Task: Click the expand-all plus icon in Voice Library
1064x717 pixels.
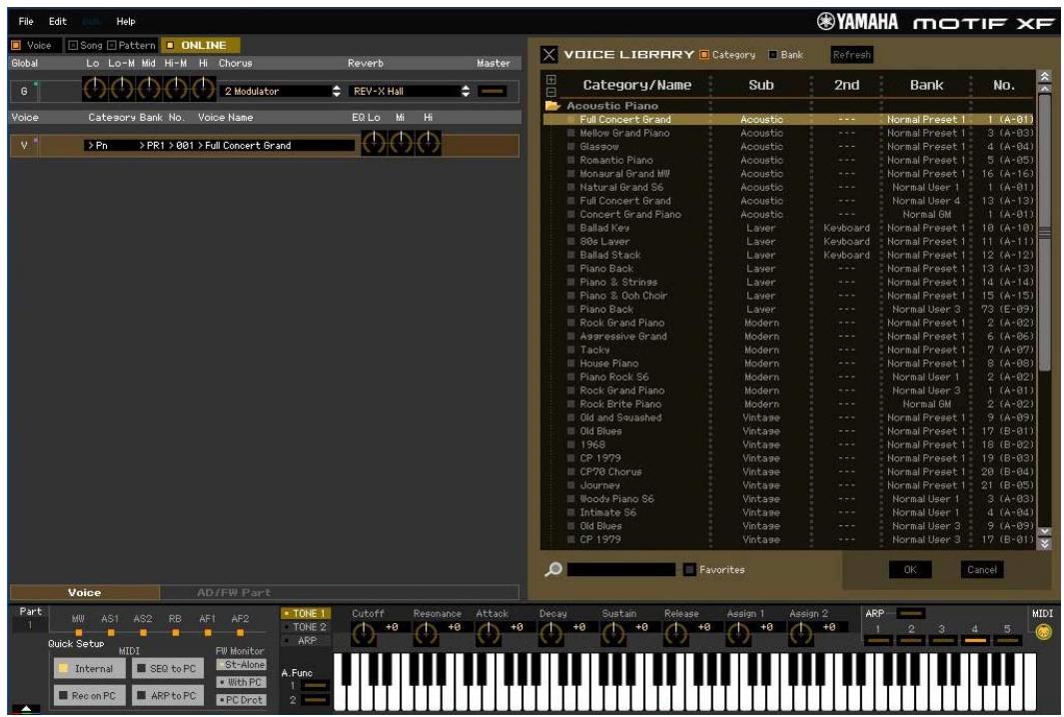Action: (x=551, y=80)
